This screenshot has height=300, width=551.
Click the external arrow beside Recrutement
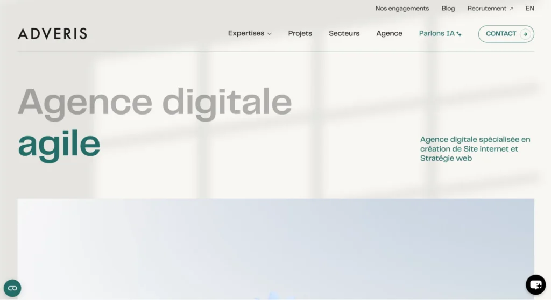(x=511, y=9)
